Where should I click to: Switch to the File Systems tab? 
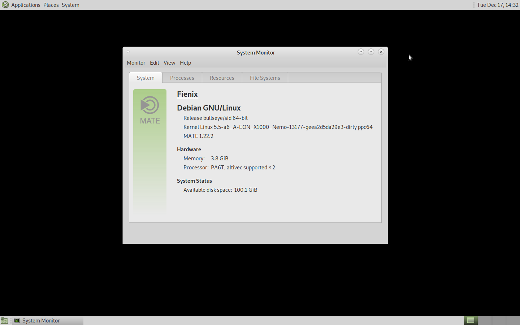coord(265,78)
